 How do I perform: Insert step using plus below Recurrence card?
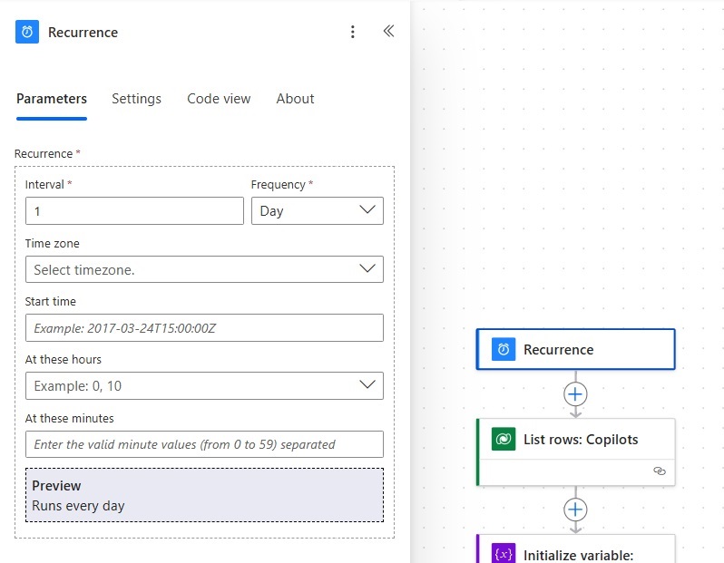pyautogui.click(x=575, y=394)
